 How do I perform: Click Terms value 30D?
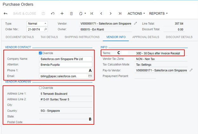click(x=158, y=53)
